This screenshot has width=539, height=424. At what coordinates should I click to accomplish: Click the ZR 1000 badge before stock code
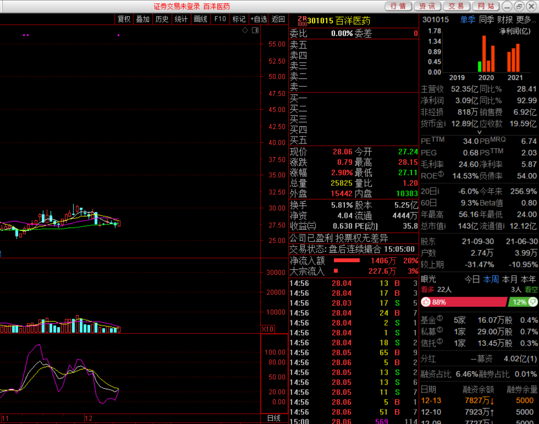pos(302,21)
